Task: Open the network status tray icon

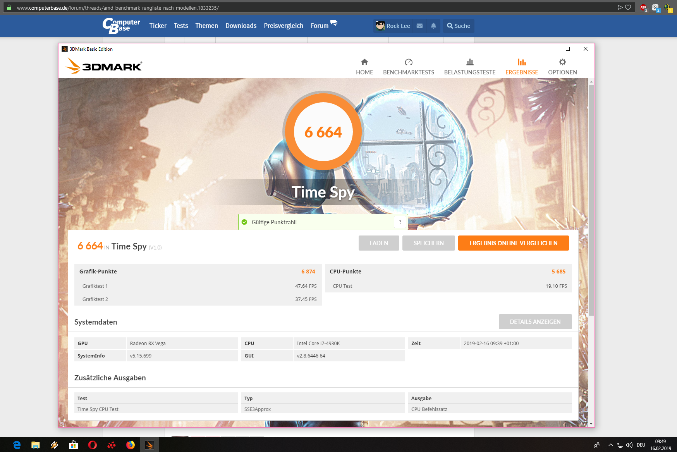Action: pyautogui.click(x=620, y=445)
